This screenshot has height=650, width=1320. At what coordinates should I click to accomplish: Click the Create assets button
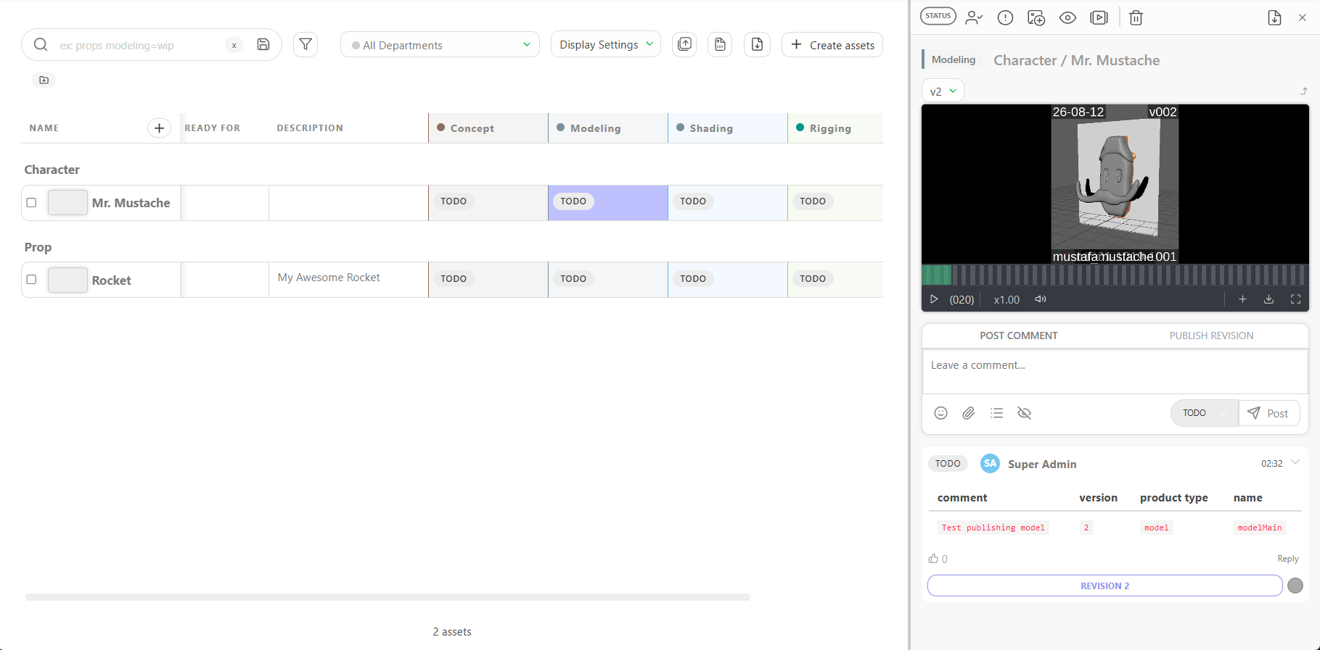coord(832,45)
